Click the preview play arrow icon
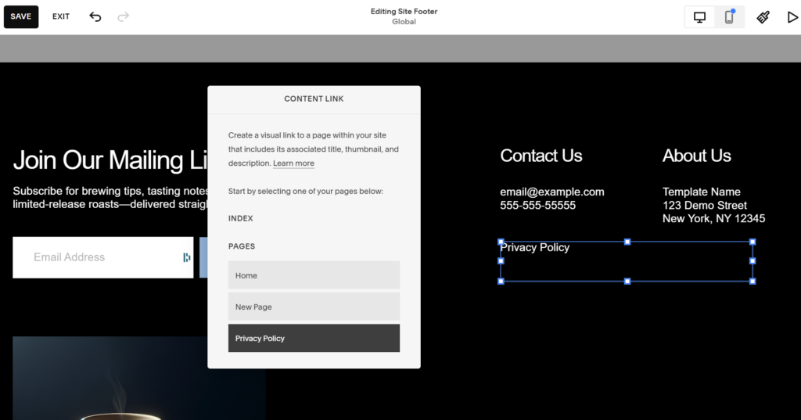This screenshot has width=801, height=420. (x=792, y=16)
